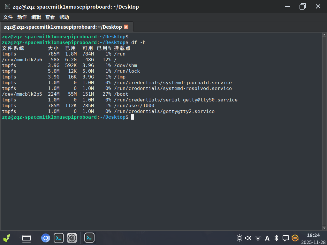Click the '已用%' column header

pos(104,48)
